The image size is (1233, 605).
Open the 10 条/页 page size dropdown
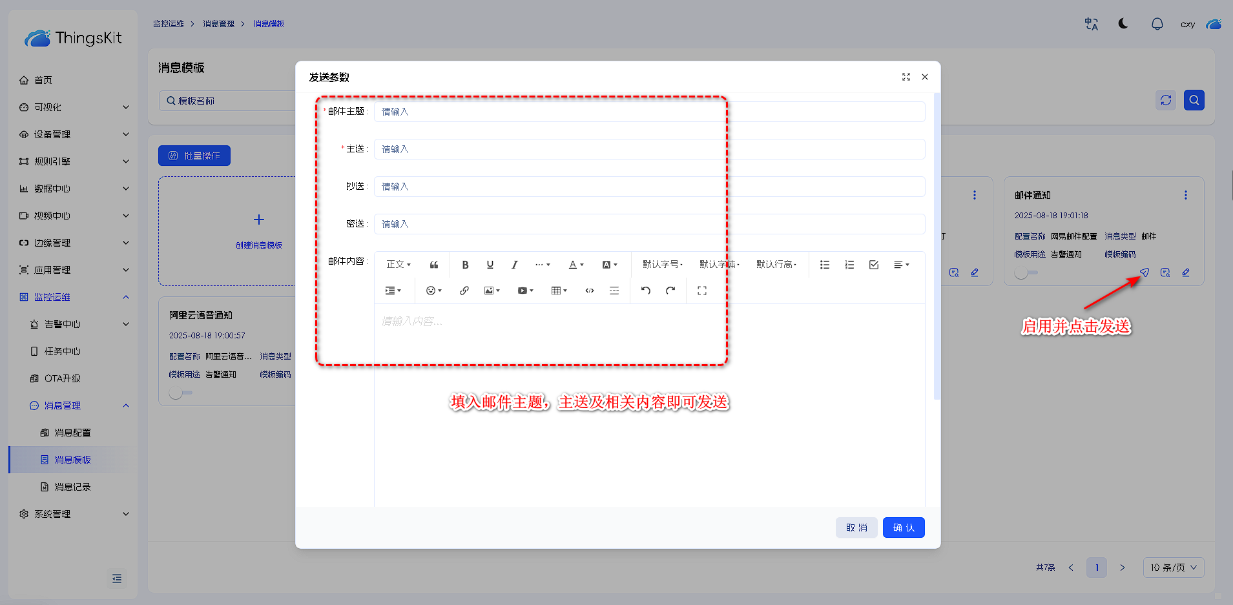pos(1173,568)
